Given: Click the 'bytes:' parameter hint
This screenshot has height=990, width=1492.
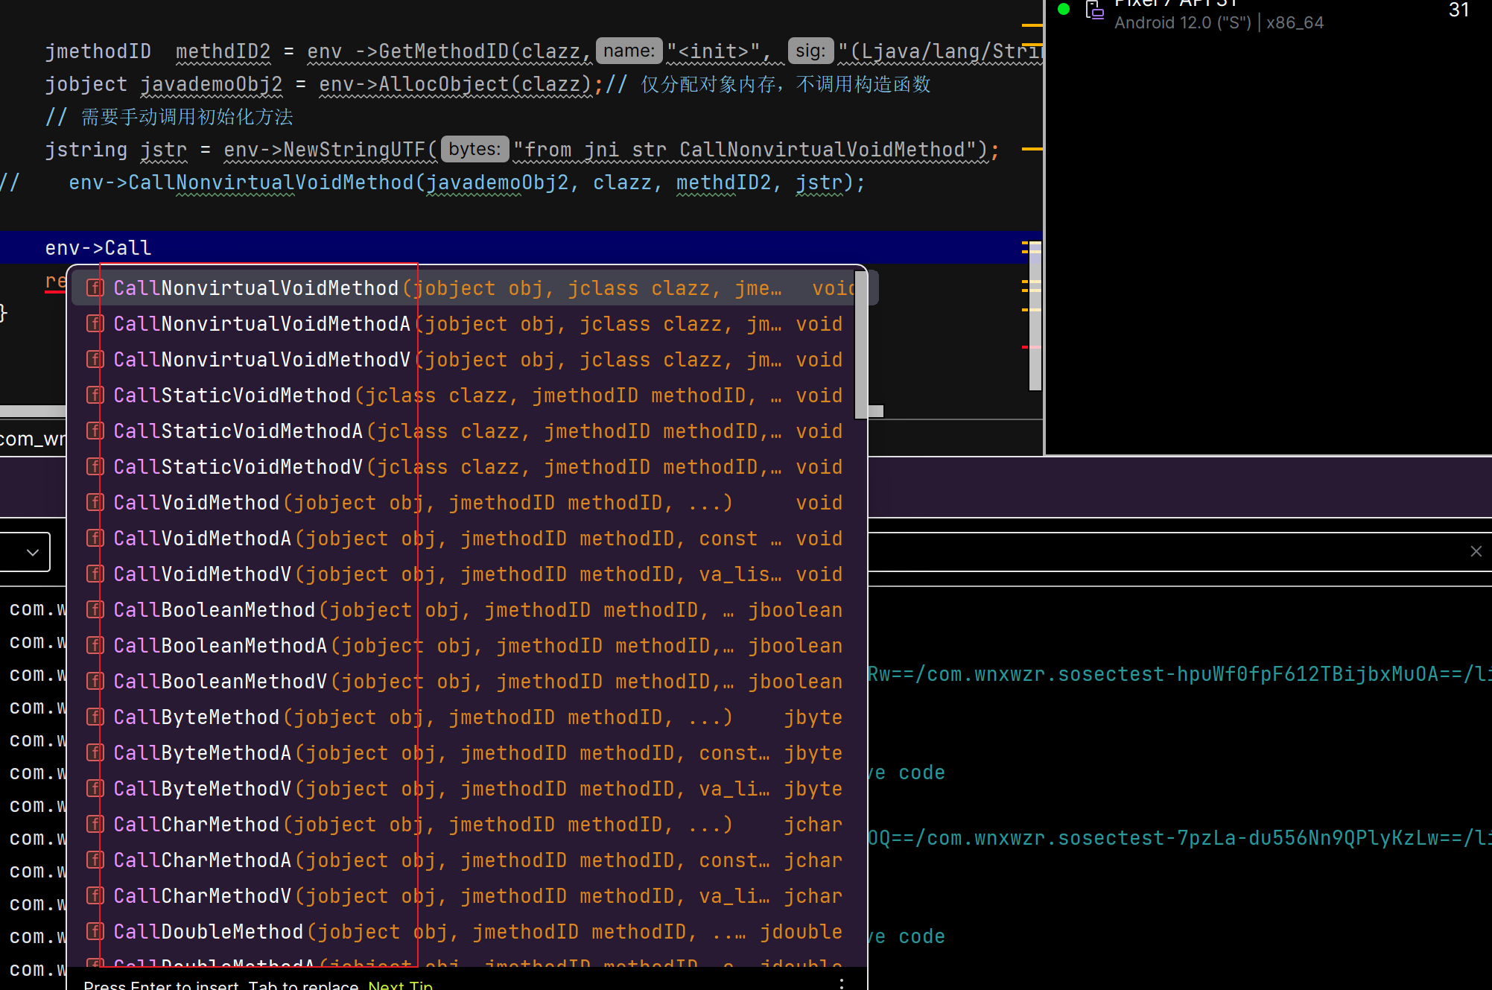Looking at the screenshot, I should tap(474, 149).
